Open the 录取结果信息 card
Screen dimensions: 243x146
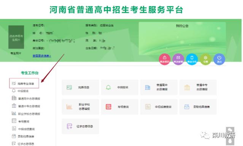[x=198, y=107]
